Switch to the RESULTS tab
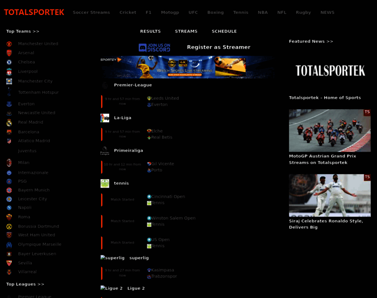The width and height of the screenshot is (377, 298). [150, 31]
